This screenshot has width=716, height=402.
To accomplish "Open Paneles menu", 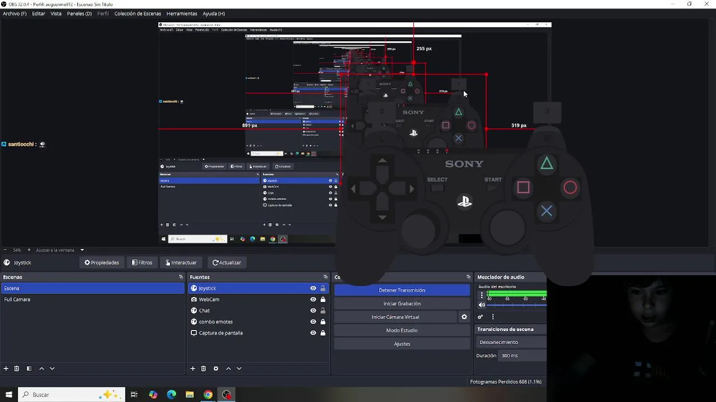I will pyautogui.click(x=79, y=13).
